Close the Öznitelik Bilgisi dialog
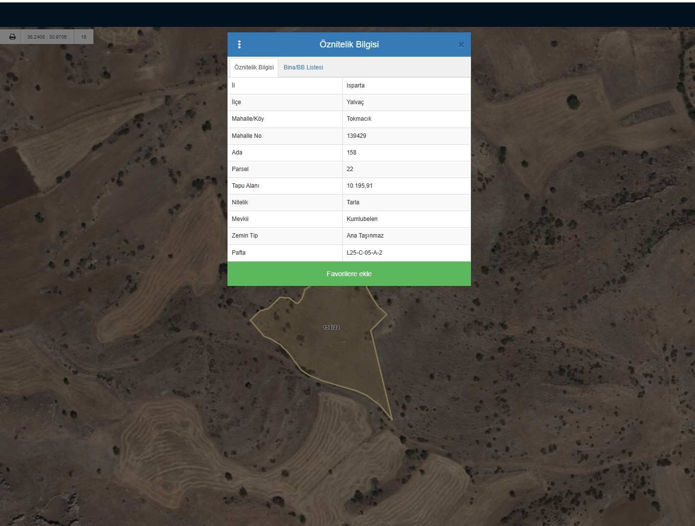This screenshot has height=526, width=695. point(461,44)
